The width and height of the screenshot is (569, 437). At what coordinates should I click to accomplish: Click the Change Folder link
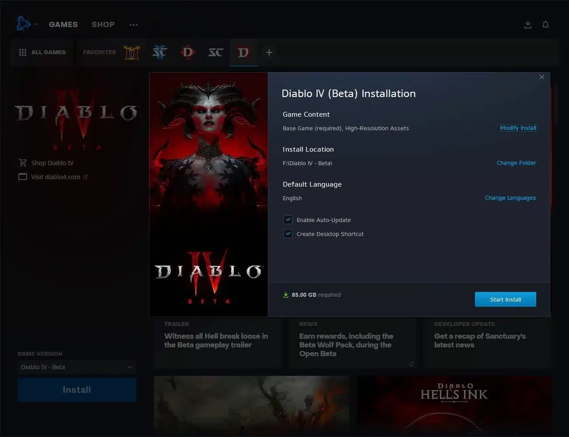click(x=516, y=163)
